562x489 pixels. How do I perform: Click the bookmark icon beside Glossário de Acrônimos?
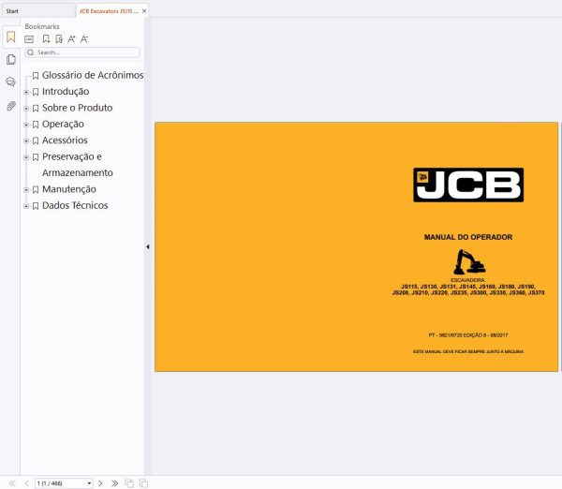36,76
